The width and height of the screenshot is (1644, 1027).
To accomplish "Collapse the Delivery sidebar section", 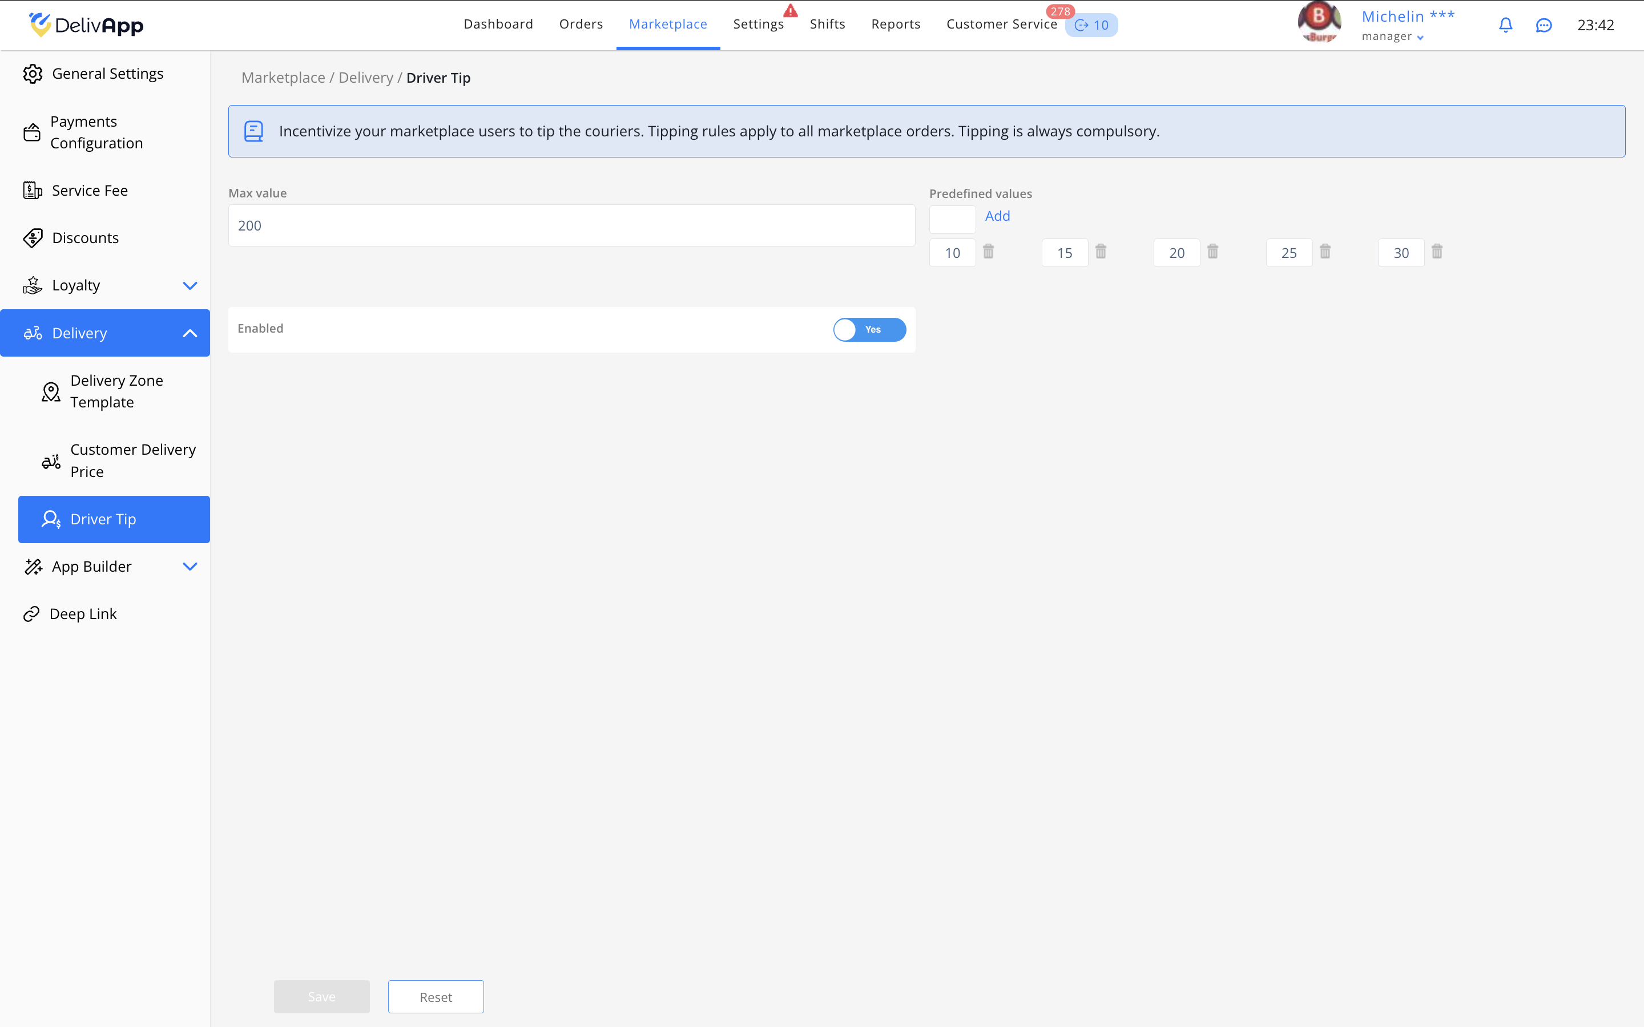I will pyautogui.click(x=190, y=333).
